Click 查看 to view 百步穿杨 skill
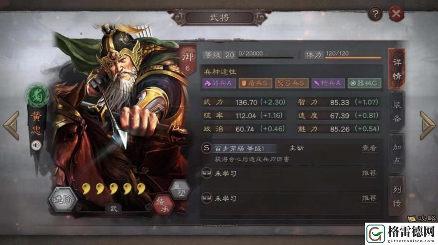 point(369,148)
